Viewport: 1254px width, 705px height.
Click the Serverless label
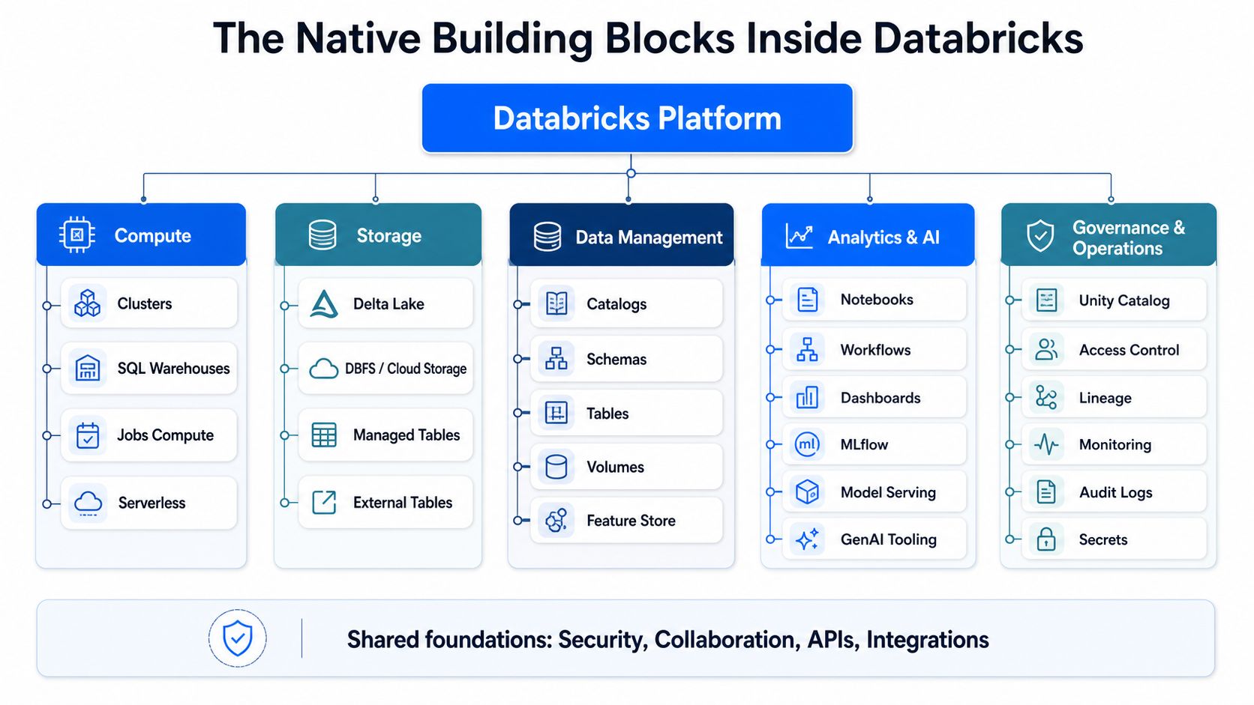[x=151, y=503]
